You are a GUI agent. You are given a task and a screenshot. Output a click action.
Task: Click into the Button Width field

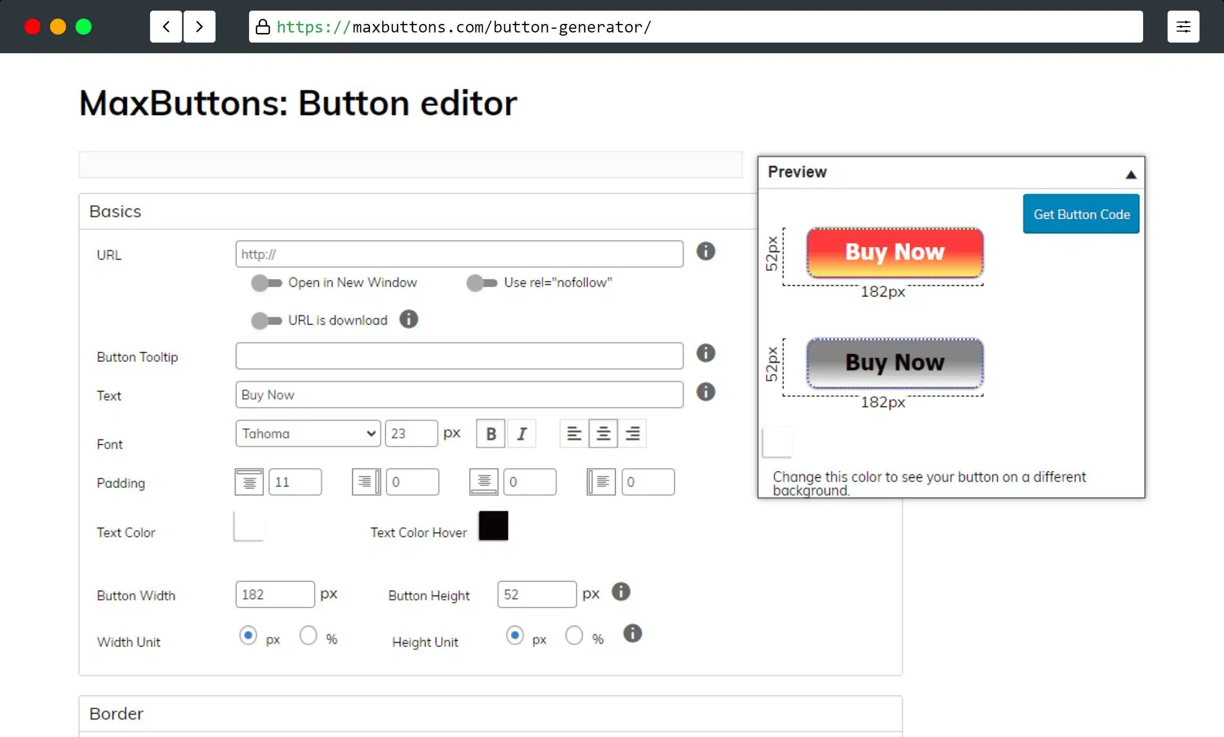pyautogui.click(x=275, y=594)
